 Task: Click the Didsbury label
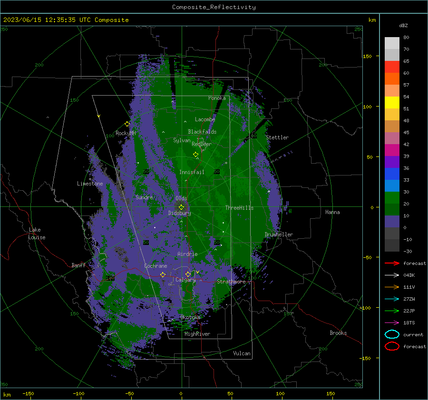pos(179,213)
